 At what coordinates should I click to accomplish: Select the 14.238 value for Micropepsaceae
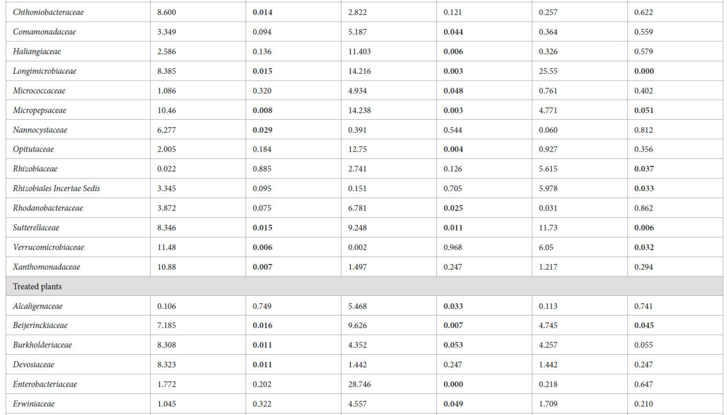point(360,110)
